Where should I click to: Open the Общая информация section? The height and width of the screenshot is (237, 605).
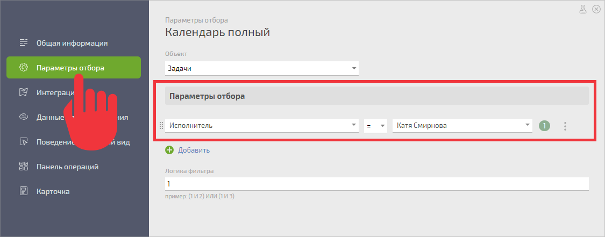(x=73, y=43)
